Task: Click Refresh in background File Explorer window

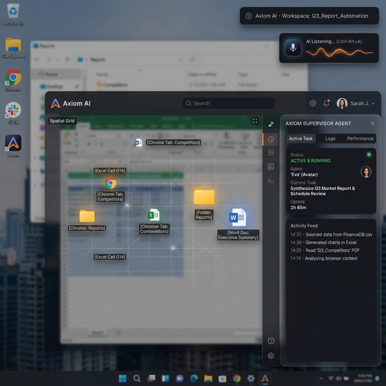Action: [192, 59]
